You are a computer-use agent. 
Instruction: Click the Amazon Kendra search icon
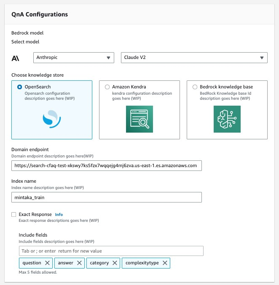point(139,119)
